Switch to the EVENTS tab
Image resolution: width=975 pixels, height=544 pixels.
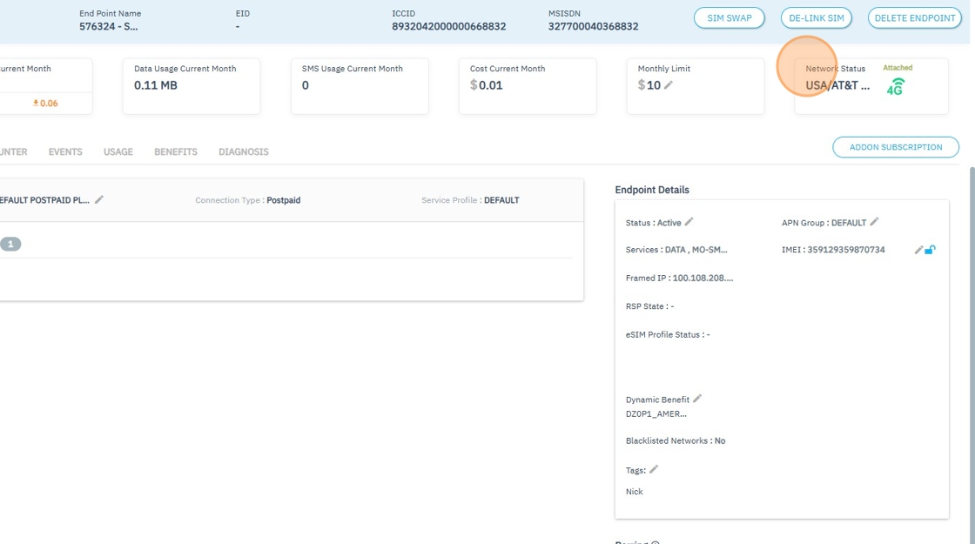click(65, 151)
